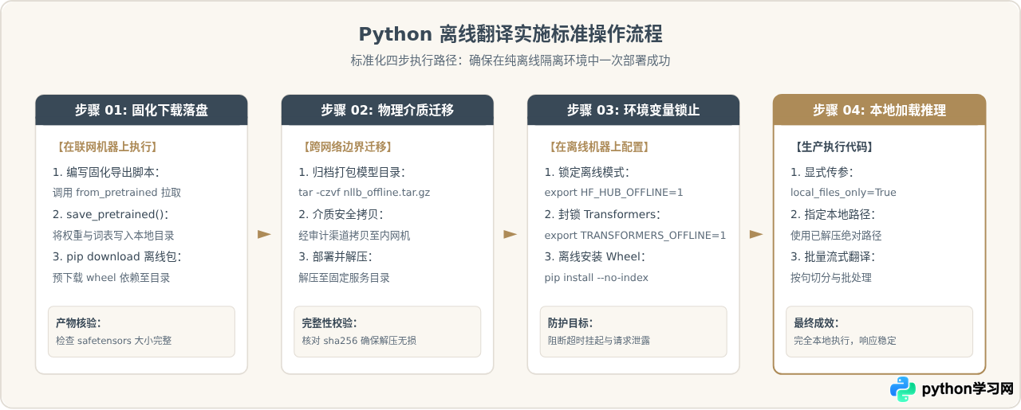
Task: Click the label "最终成效："
Action: tap(816, 323)
